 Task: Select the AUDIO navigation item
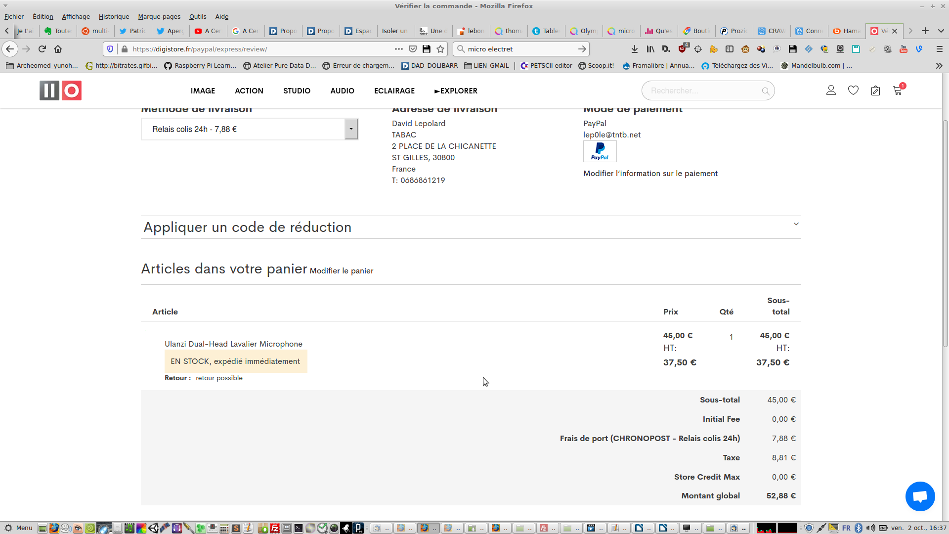342,91
